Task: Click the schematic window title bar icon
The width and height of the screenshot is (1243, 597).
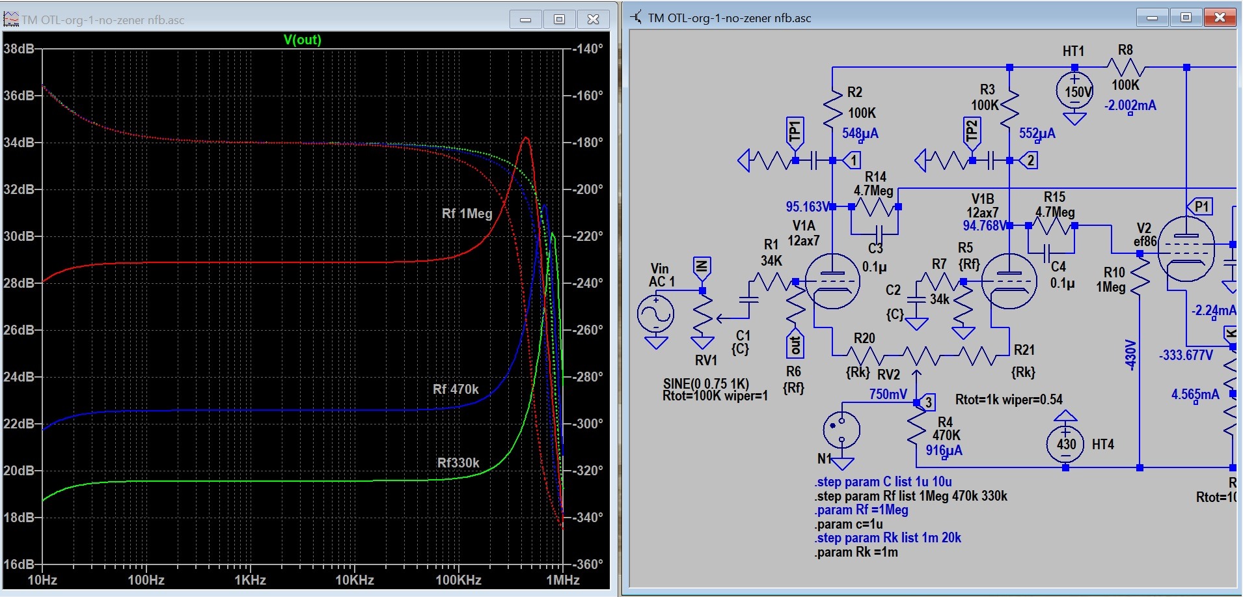Action: tap(636, 18)
